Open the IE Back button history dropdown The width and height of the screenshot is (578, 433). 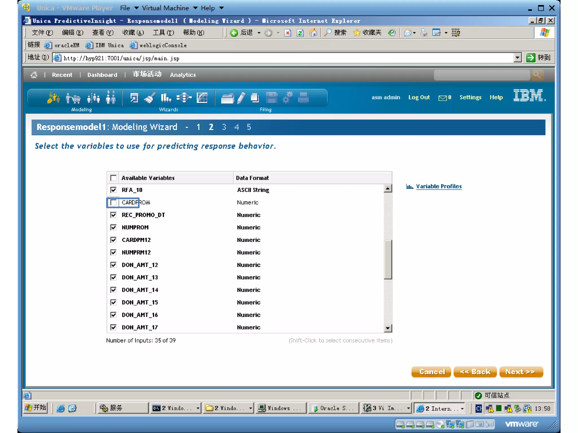(259, 33)
